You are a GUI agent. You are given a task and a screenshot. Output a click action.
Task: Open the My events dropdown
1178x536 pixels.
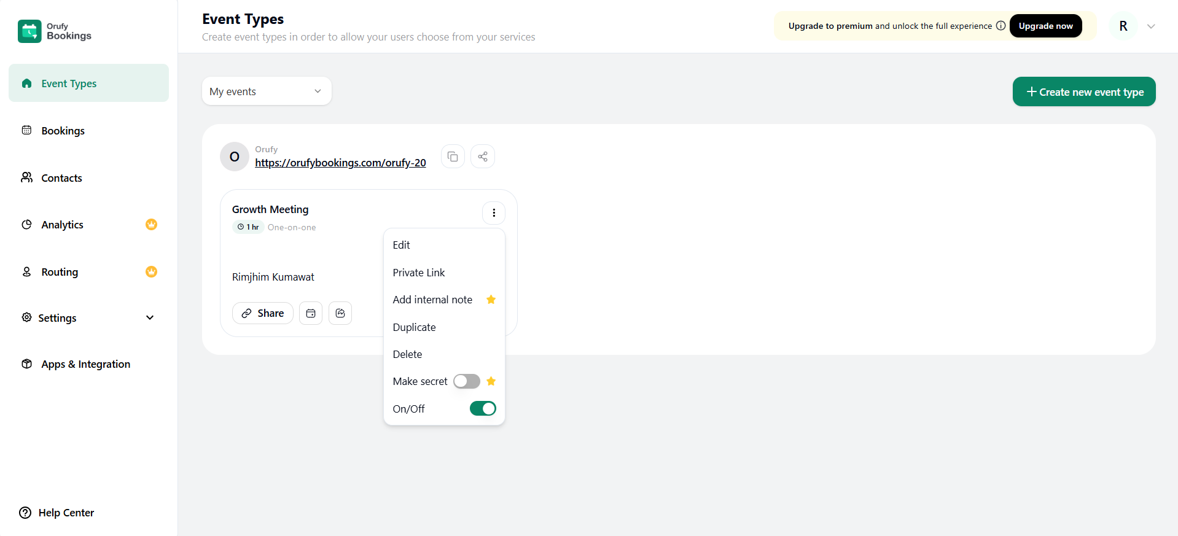coord(267,91)
